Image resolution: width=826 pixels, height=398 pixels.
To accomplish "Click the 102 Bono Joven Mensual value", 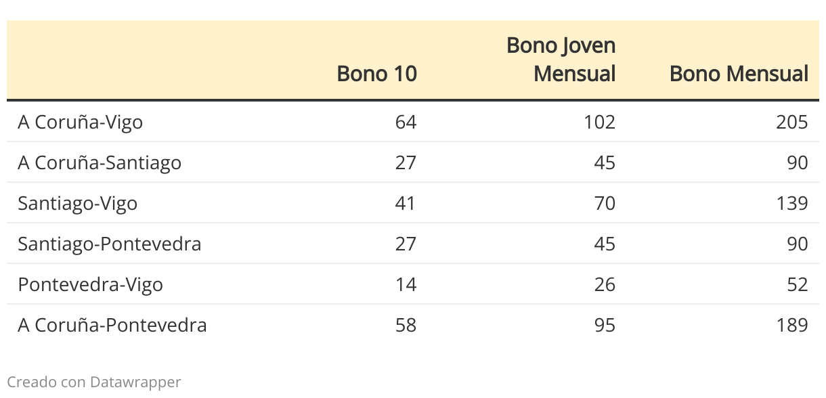I will point(600,122).
